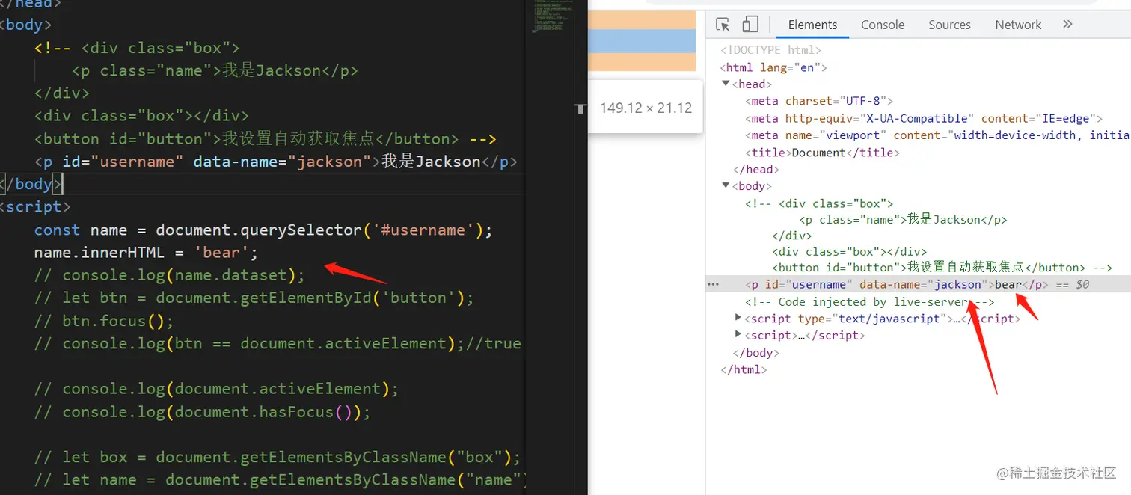The width and height of the screenshot is (1131, 495).
Task: Select the html lang="en" node
Action: [x=773, y=67]
